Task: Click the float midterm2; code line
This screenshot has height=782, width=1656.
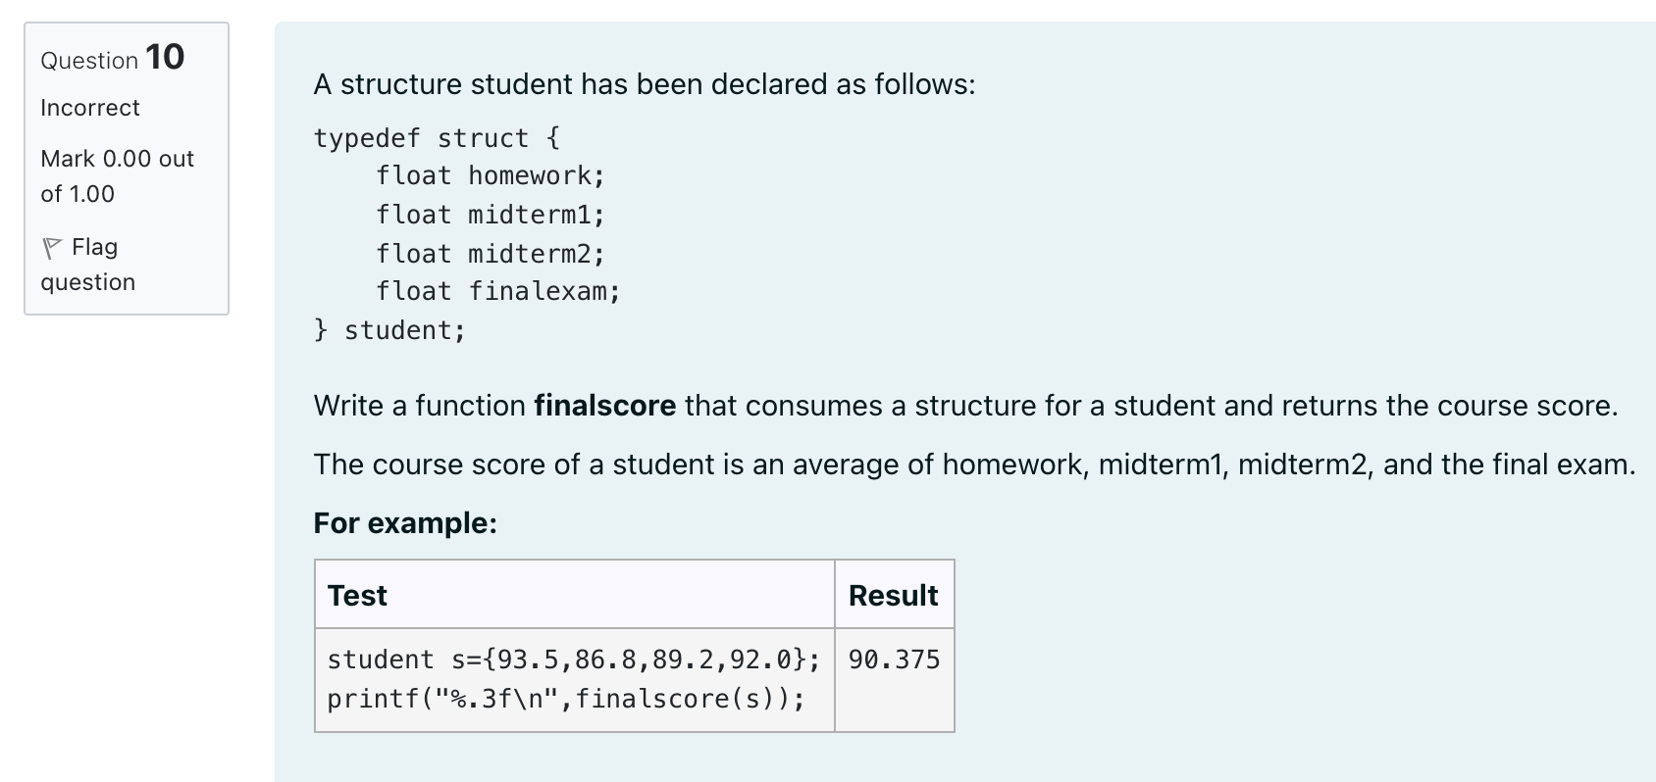Action: point(491,254)
